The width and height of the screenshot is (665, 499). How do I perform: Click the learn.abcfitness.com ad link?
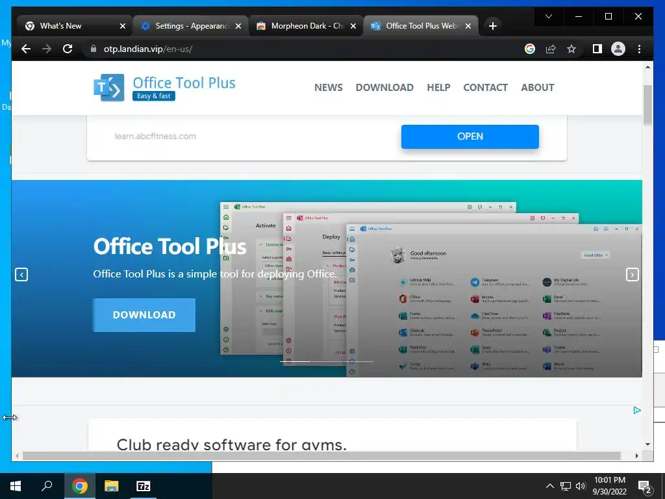pyautogui.click(x=155, y=136)
